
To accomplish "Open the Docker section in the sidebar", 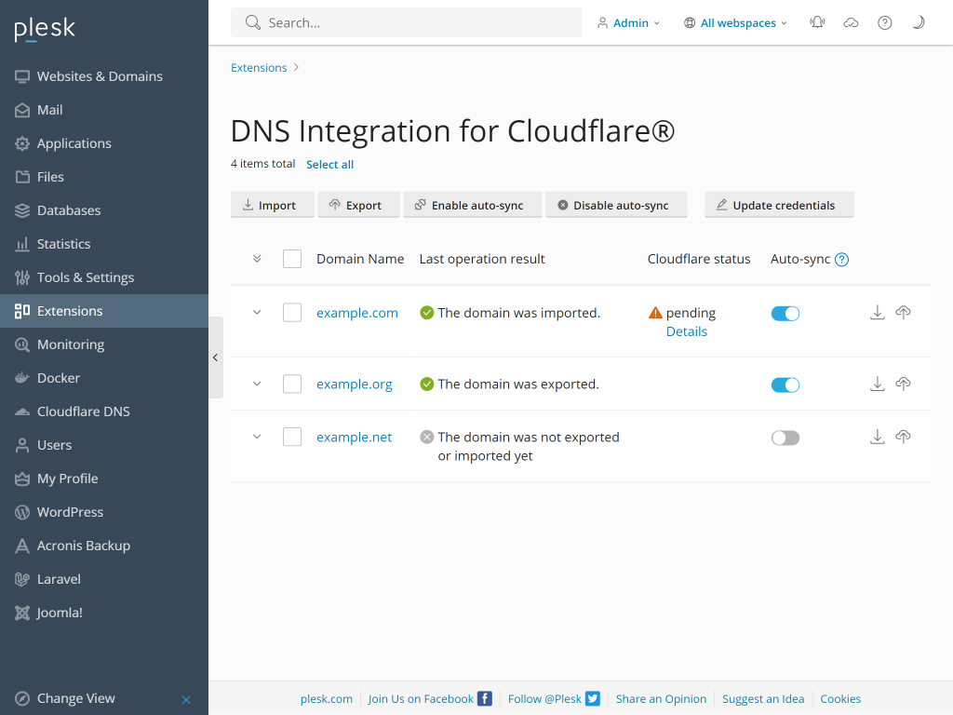I will click(58, 377).
